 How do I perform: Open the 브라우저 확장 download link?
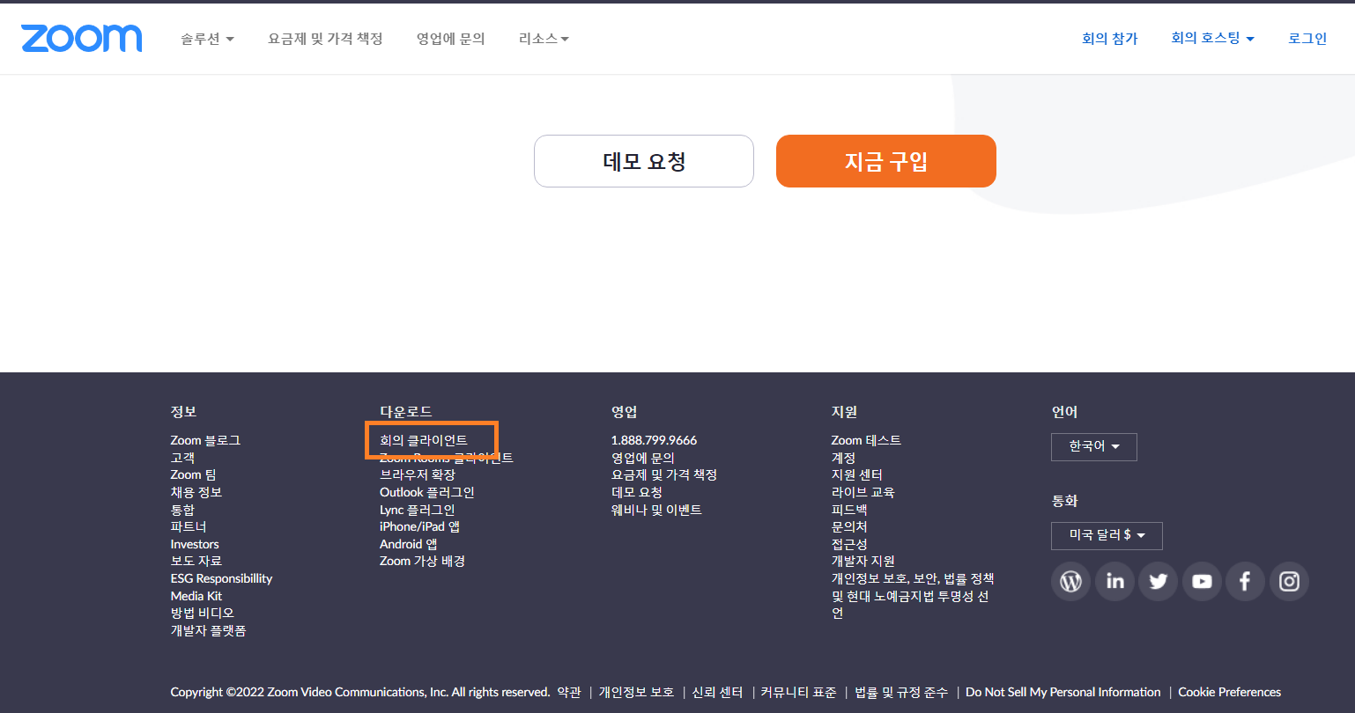click(x=418, y=474)
